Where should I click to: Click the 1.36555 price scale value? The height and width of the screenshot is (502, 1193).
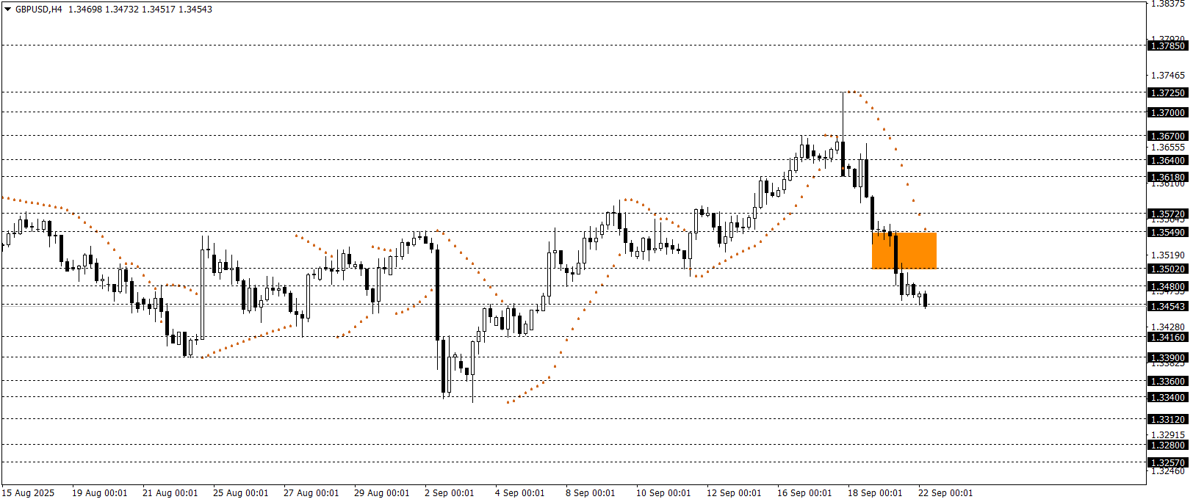coord(1168,147)
